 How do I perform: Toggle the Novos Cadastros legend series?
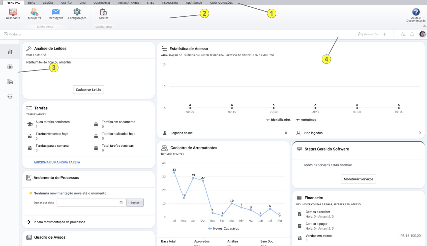tap(223, 229)
